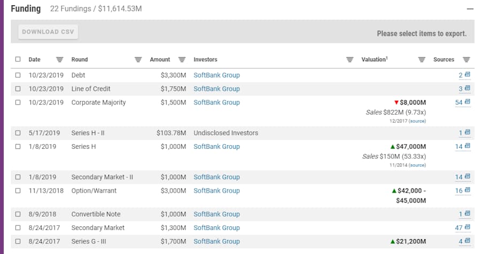Open the source link under 12/2017 valuation
Screen dimensions: 481x254
(x=417, y=121)
